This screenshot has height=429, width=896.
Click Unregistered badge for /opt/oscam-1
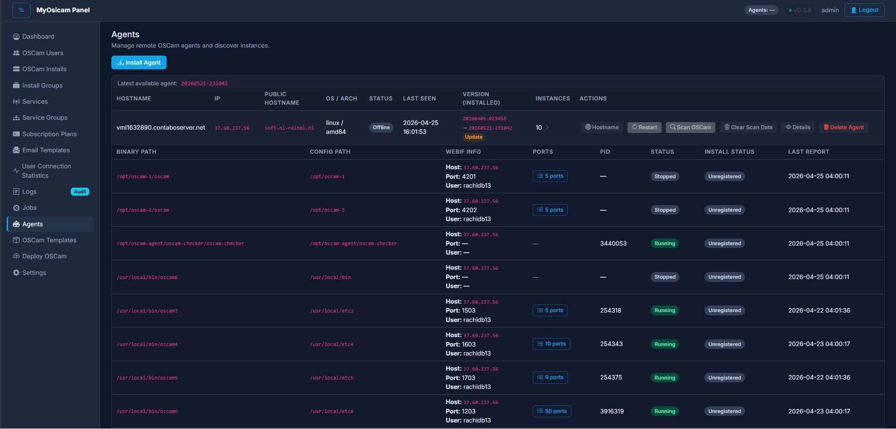pyautogui.click(x=725, y=176)
